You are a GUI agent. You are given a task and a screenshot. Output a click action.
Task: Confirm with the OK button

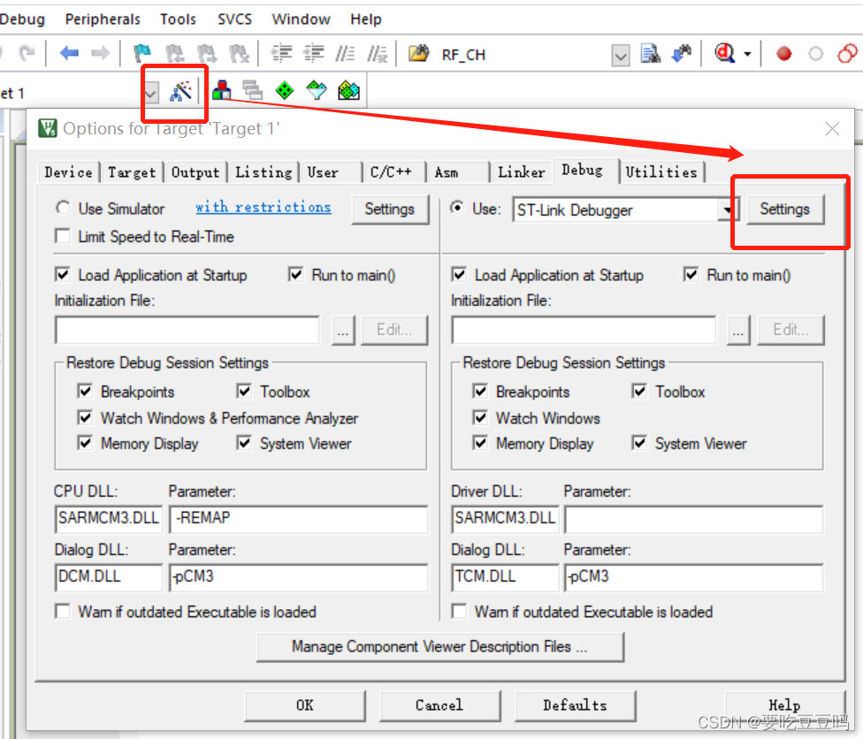(305, 705)
